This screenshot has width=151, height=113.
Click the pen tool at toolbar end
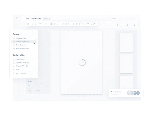[x=94, y=24]
